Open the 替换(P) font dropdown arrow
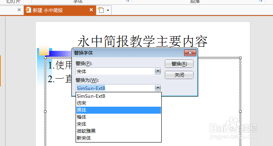This screenshot has height=146, width=273. click(158, 71)
